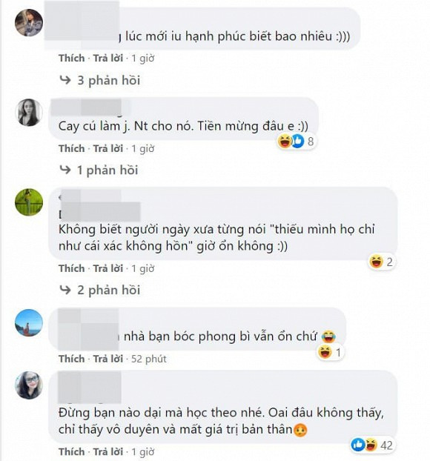Reply to the 'Cay cú làm j' comment

coord(108,148)
